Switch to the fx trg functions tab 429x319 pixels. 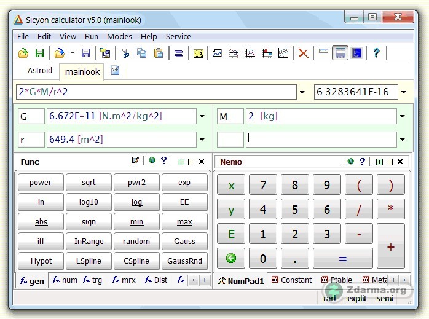(x=92, y=280)
